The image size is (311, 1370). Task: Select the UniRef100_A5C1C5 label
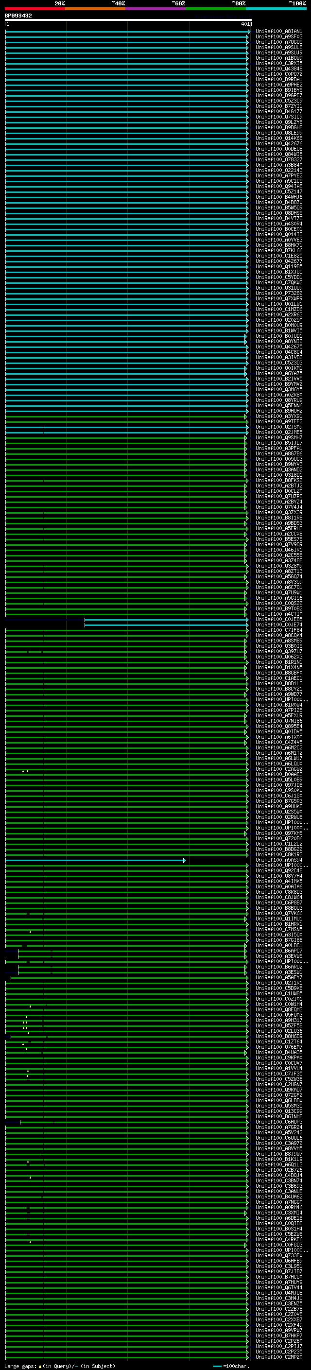278,181
